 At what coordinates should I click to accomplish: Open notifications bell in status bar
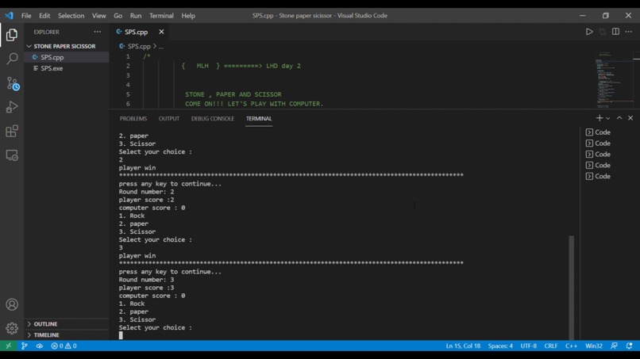click(x=629, y=346)
